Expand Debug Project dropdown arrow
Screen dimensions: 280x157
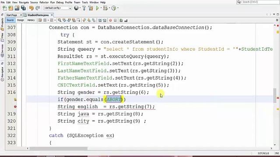(109, 8)
